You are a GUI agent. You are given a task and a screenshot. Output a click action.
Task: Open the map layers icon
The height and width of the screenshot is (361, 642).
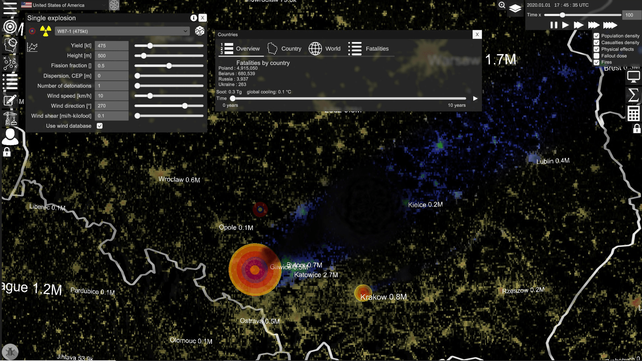tap(515, 8)
